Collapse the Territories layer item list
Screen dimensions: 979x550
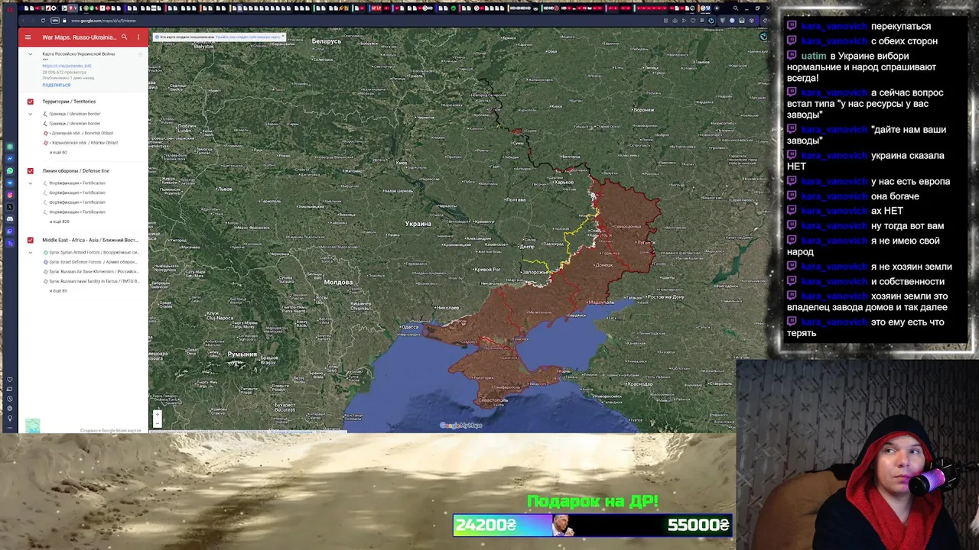31,114
